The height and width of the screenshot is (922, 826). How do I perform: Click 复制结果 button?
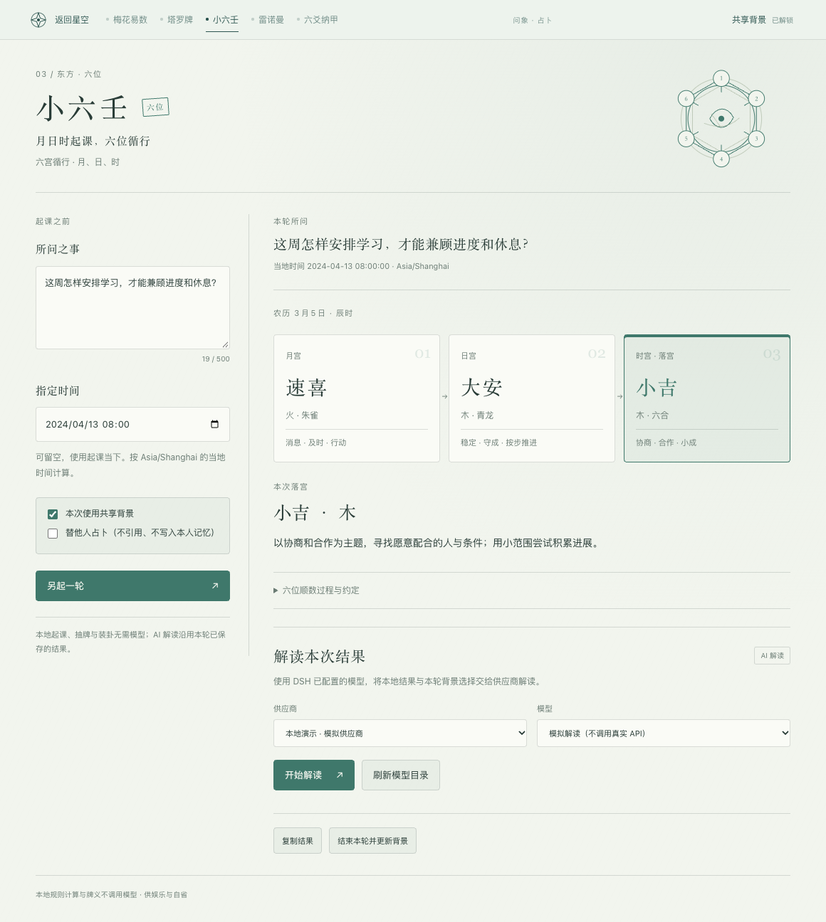point(298,841)
